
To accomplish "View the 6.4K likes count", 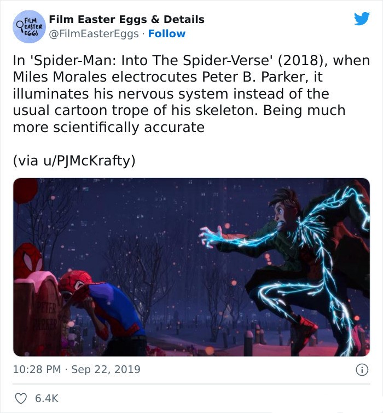I will click(x=47, y=398).
